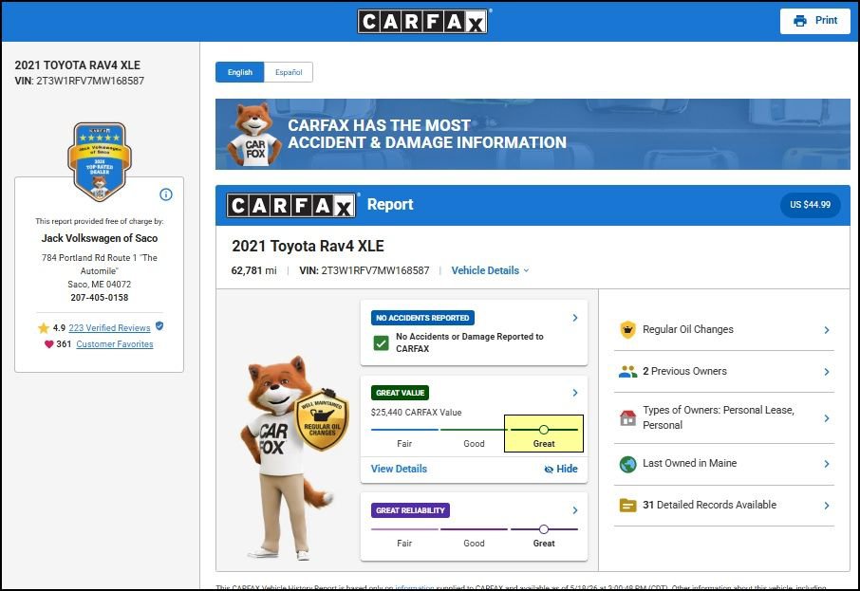Click the pink heart favorites icon
The height and width of the screenshot is (591, 860).
[48, 344]
